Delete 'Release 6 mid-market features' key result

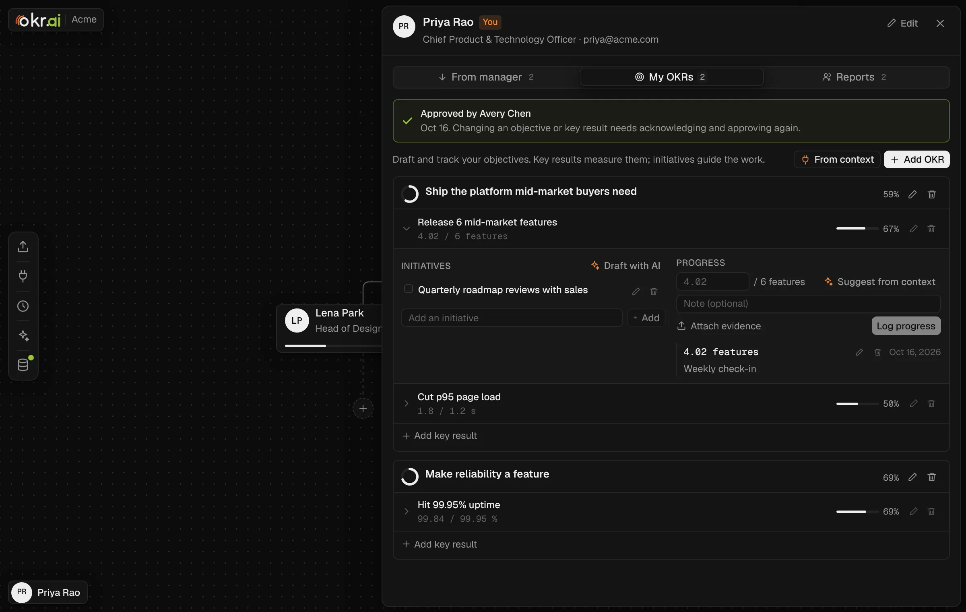(x=931, y=229)
